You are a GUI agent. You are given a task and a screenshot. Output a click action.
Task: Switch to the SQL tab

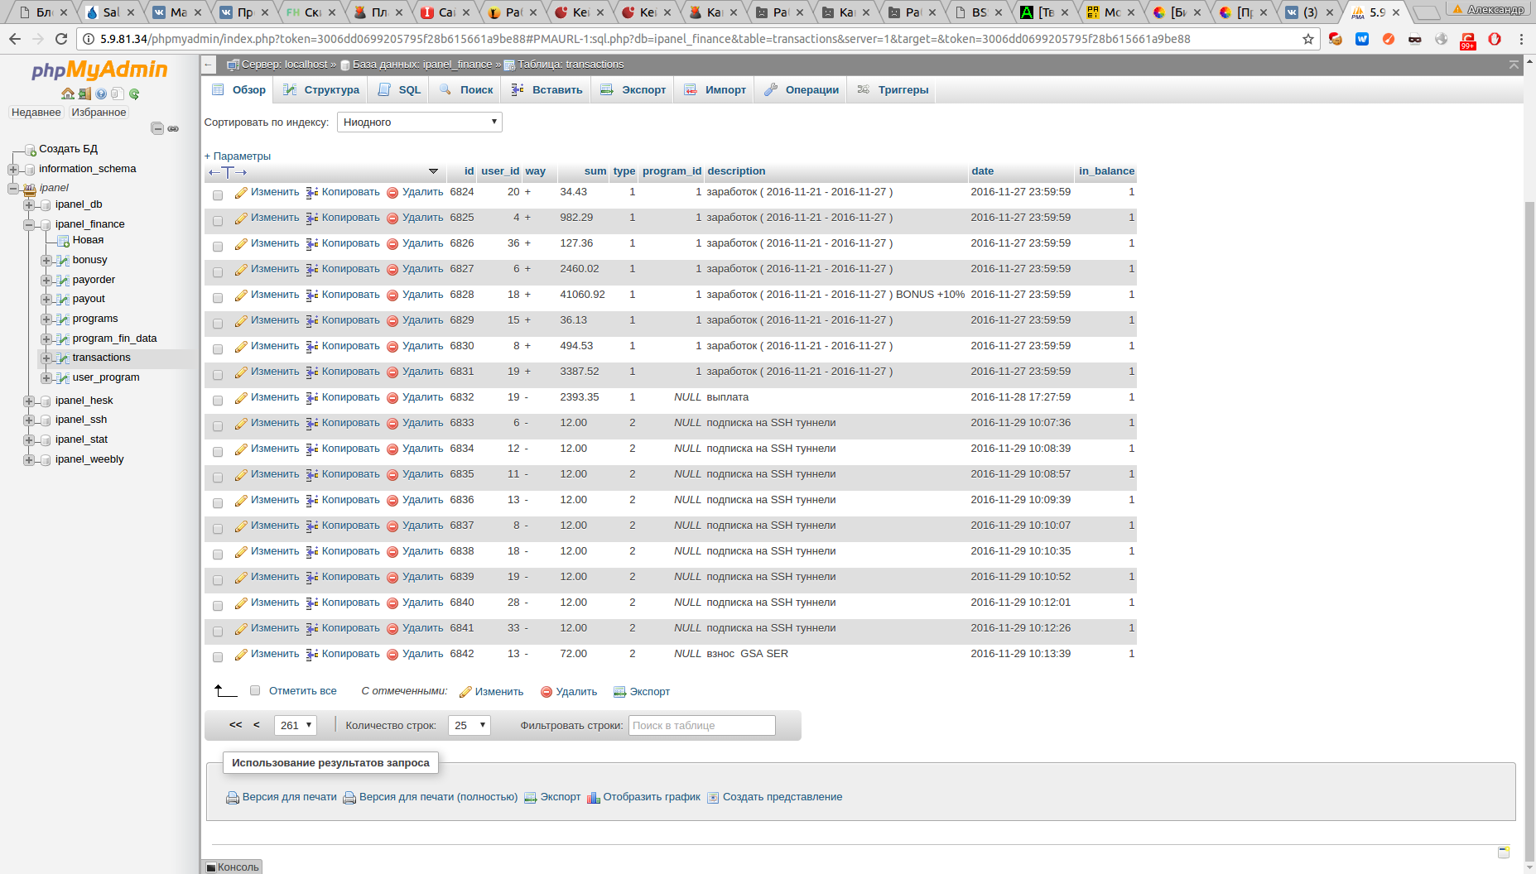400,90
